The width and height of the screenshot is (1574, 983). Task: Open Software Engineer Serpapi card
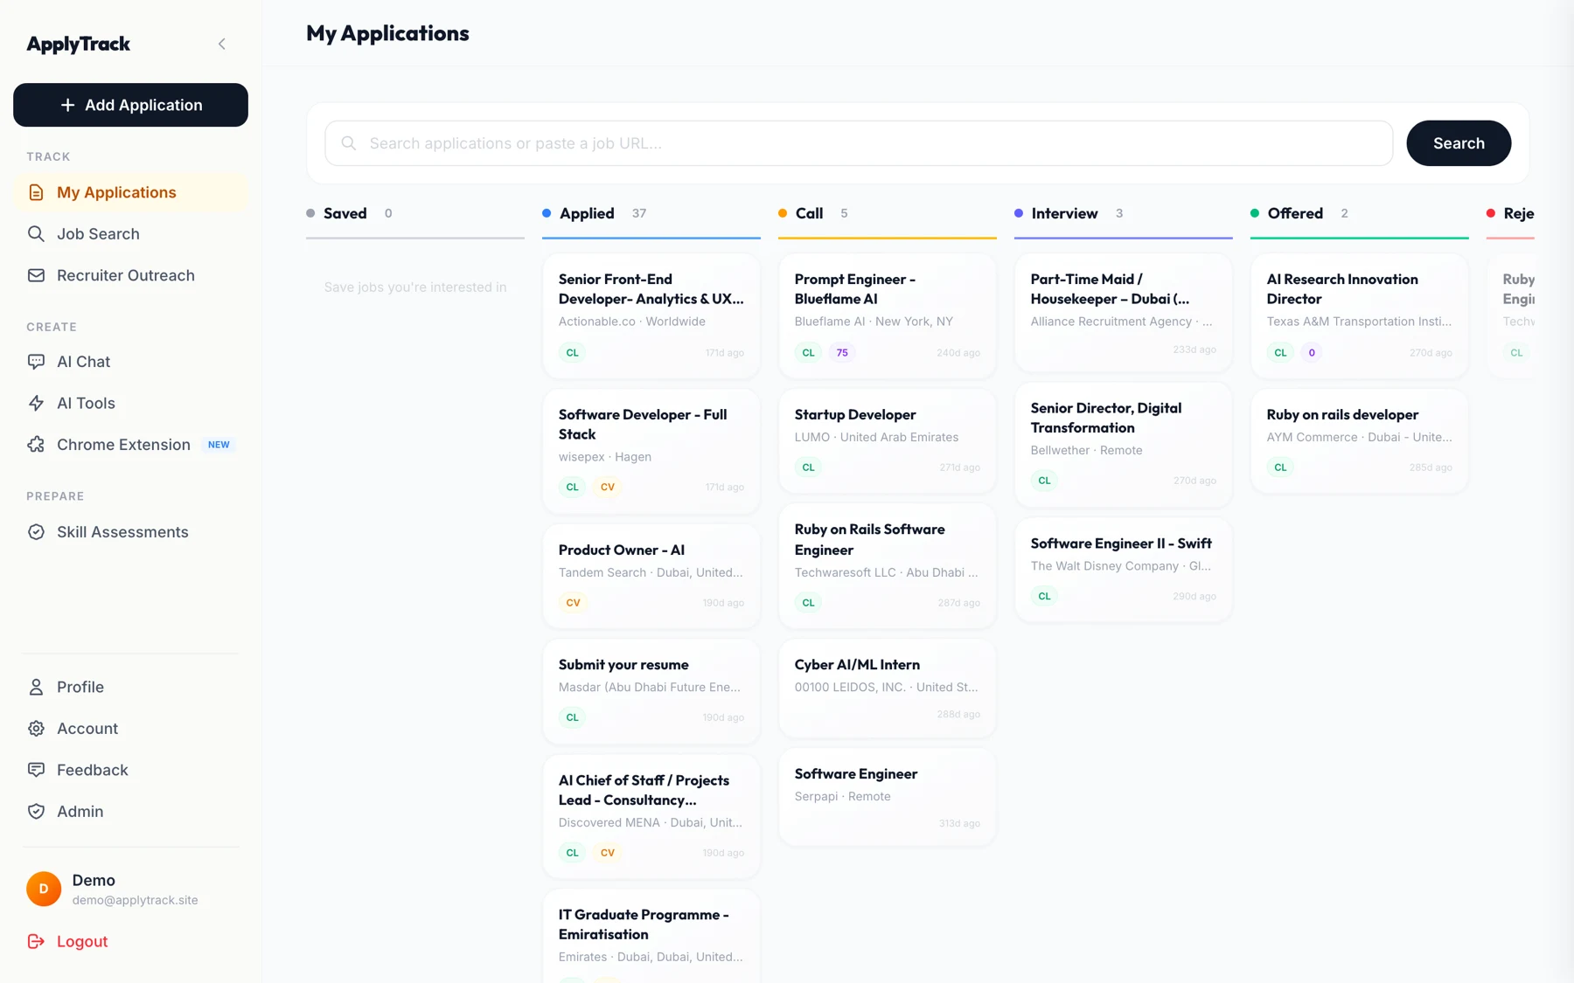888,796
